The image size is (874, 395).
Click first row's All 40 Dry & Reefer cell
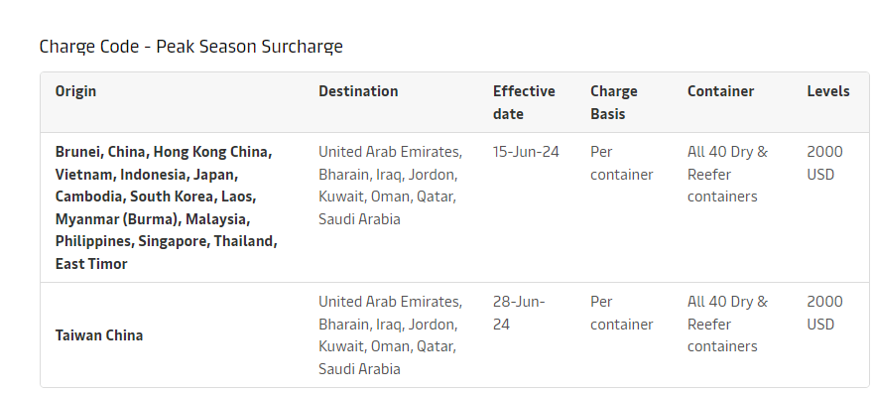click(727, 174)
